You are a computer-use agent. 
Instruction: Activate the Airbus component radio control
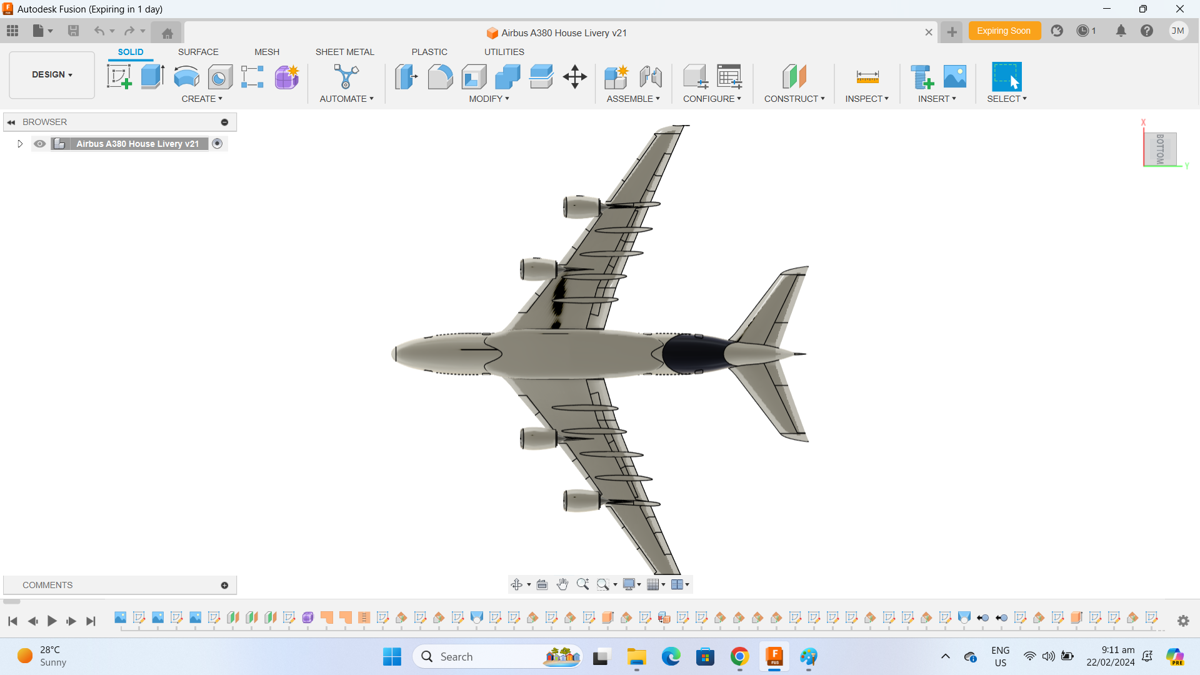[217, 143]
